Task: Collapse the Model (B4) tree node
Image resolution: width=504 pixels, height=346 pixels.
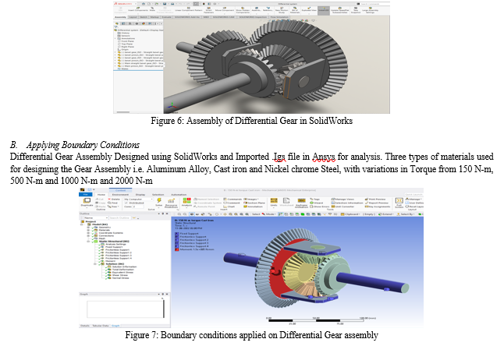Action: tap(82, 224)
